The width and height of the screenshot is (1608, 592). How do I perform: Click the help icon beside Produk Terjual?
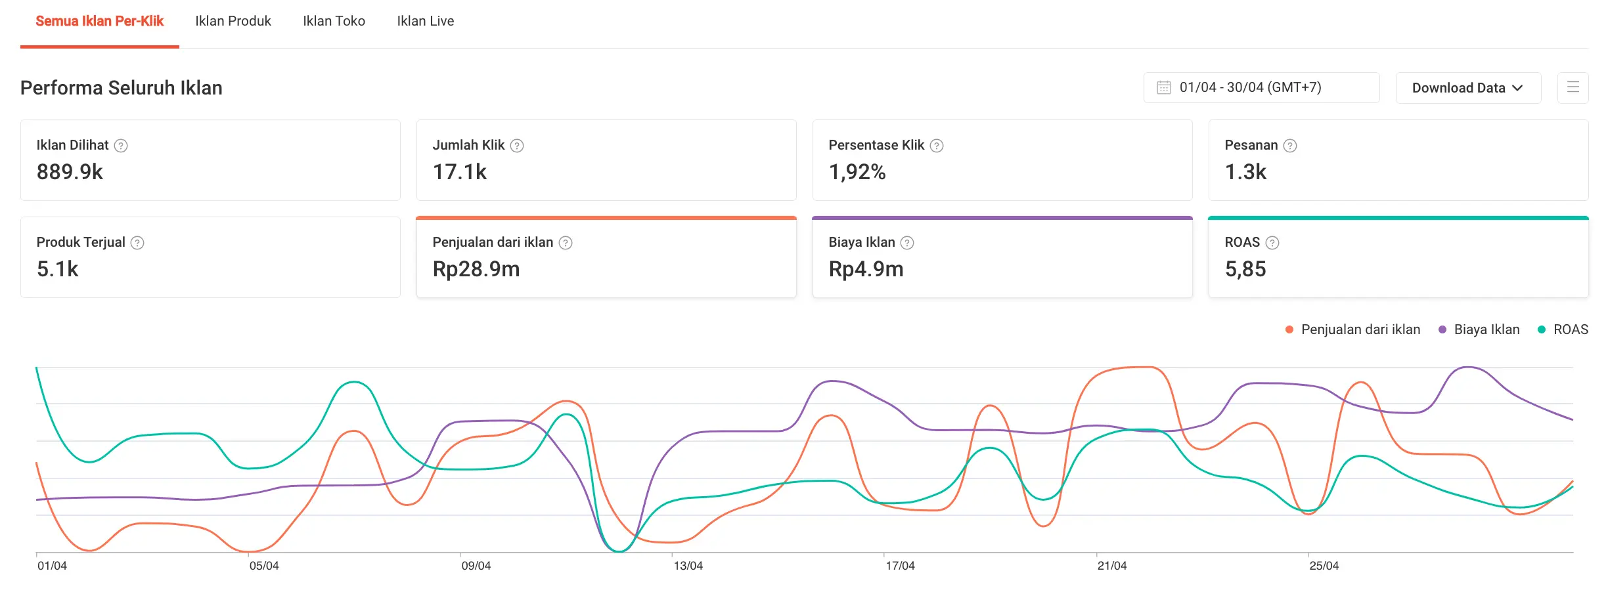[137, 243]
